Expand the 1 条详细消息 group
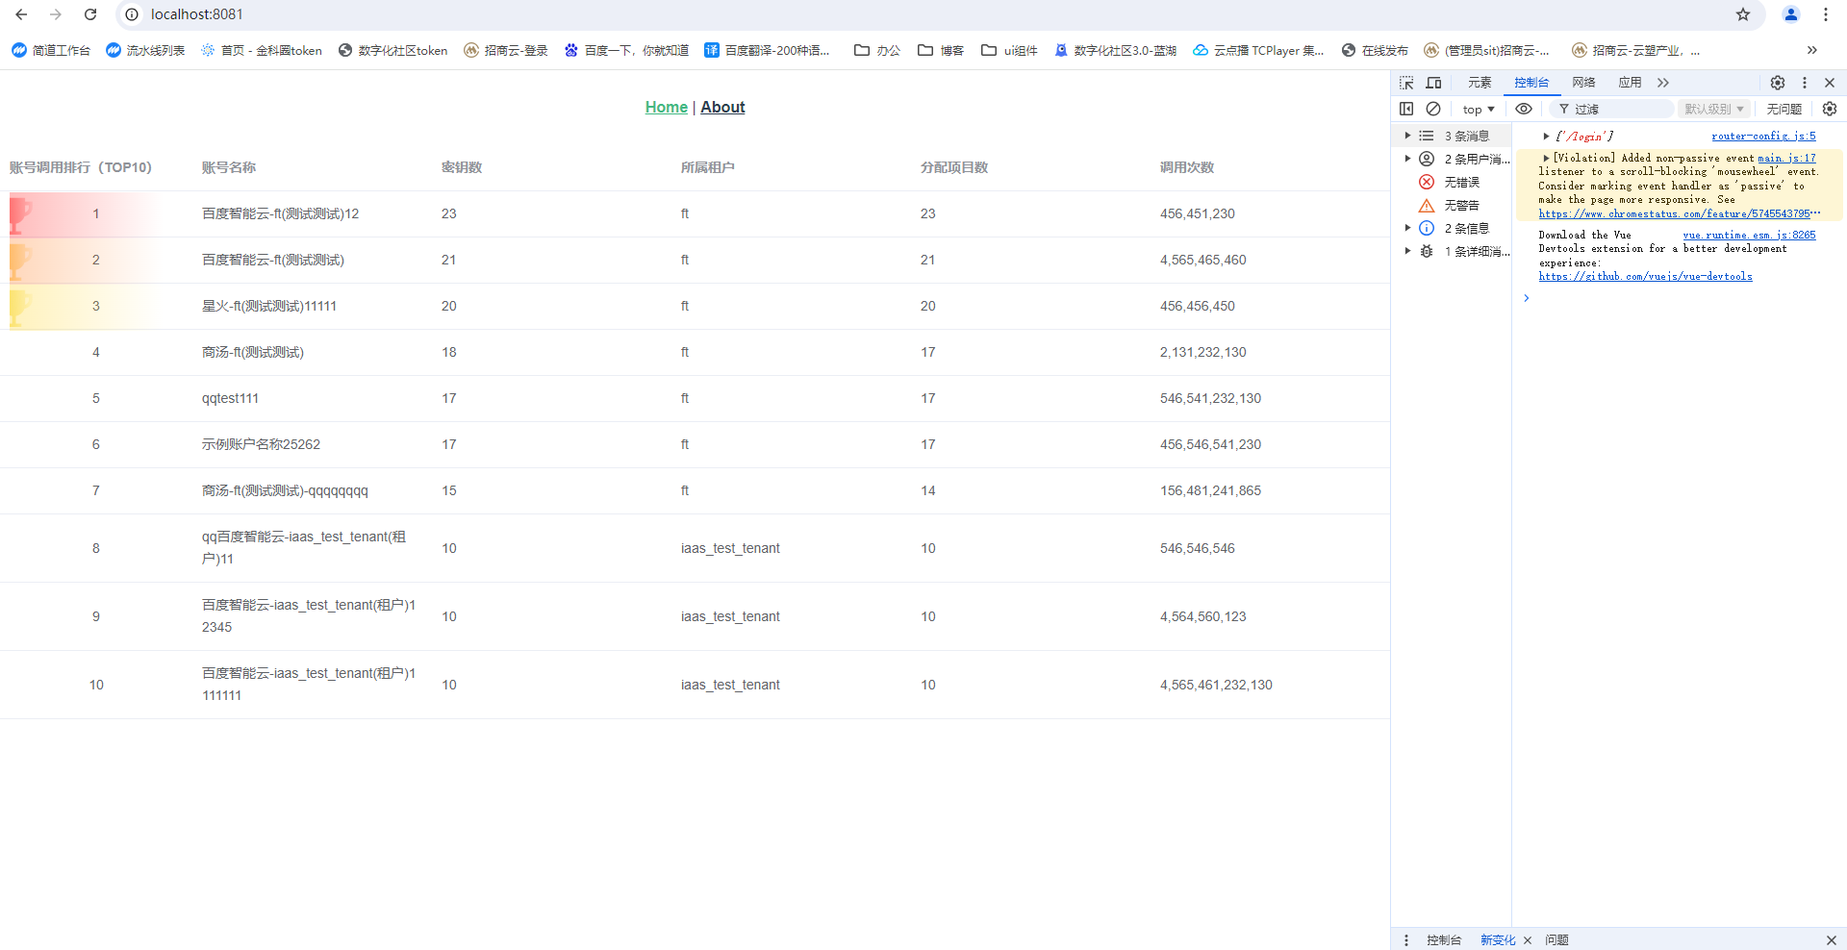This screenshot has width=1847, height=950. click(1407, 251)
